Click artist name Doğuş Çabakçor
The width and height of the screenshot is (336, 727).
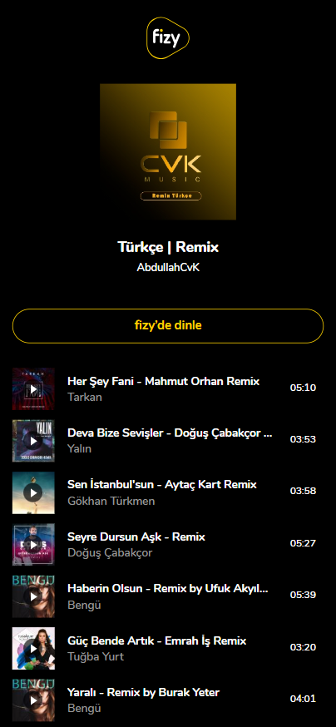110,553
